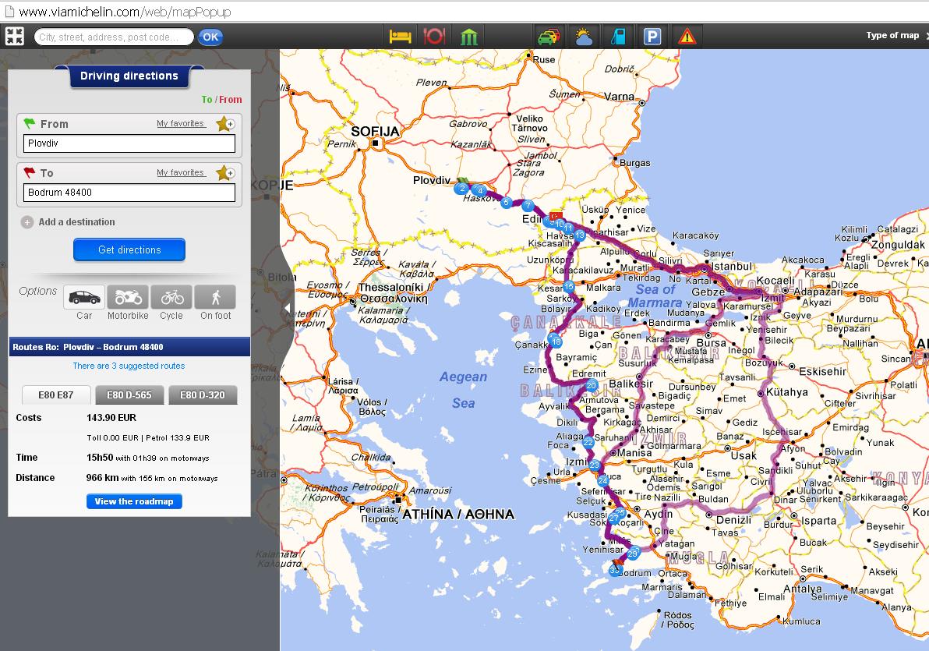
Task: Click the full-screen expand icon at top left
Action: click(14, 36)
